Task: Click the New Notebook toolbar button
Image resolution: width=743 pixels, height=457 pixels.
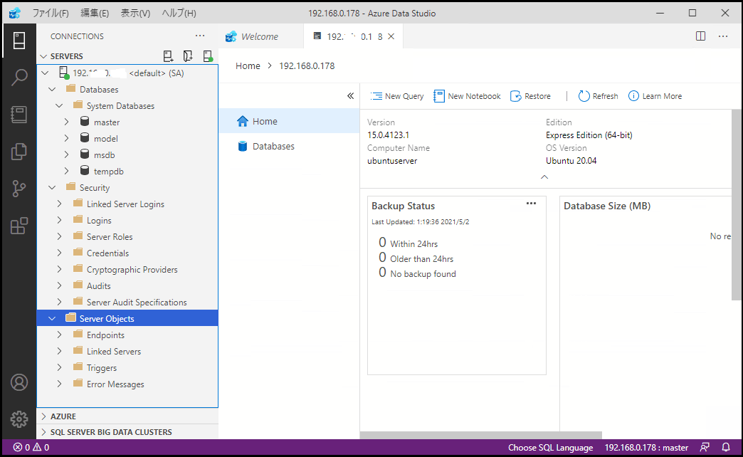Action: pyautogui.click(x=467, y=96)
